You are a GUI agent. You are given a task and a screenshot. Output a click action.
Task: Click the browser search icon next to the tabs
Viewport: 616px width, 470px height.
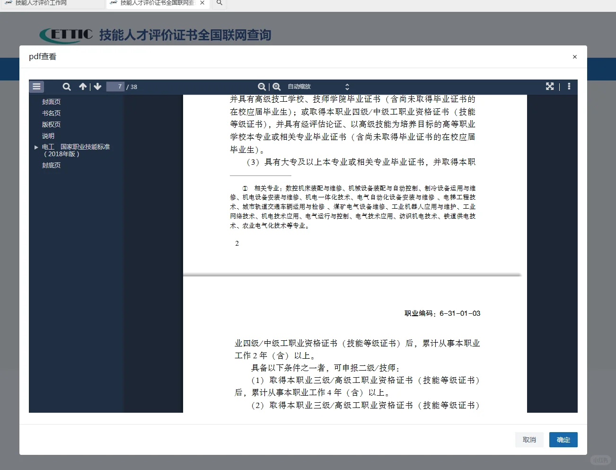(x=219, y=4)
